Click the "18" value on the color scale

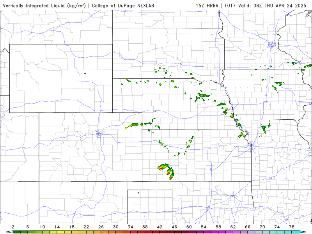pyautogui.click(x=72, y=227)
